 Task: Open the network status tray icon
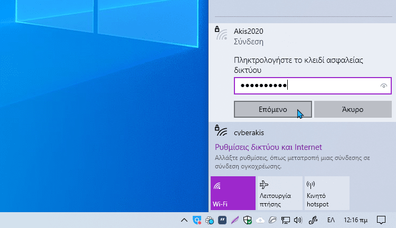[285, 220]
